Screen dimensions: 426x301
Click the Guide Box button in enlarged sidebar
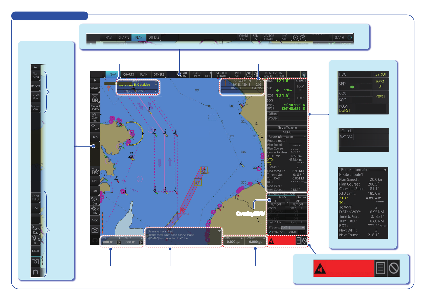pos(36,97)
